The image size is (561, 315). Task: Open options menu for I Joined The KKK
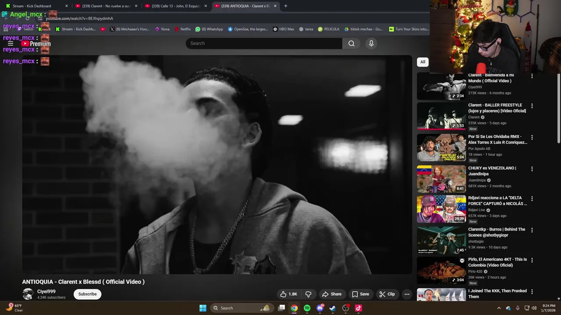coord(532,291)
